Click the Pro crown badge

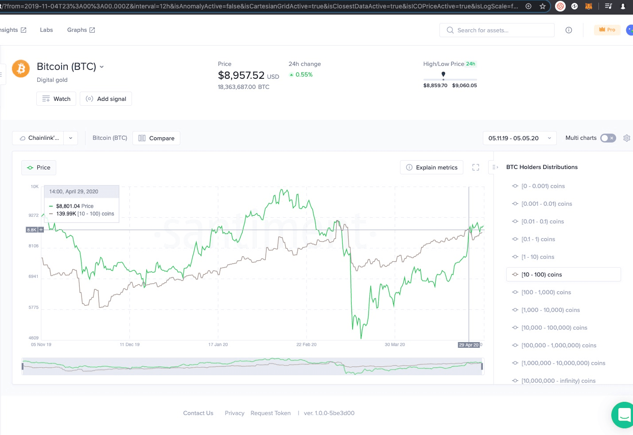pyautogui.click(x=607, y=30)
